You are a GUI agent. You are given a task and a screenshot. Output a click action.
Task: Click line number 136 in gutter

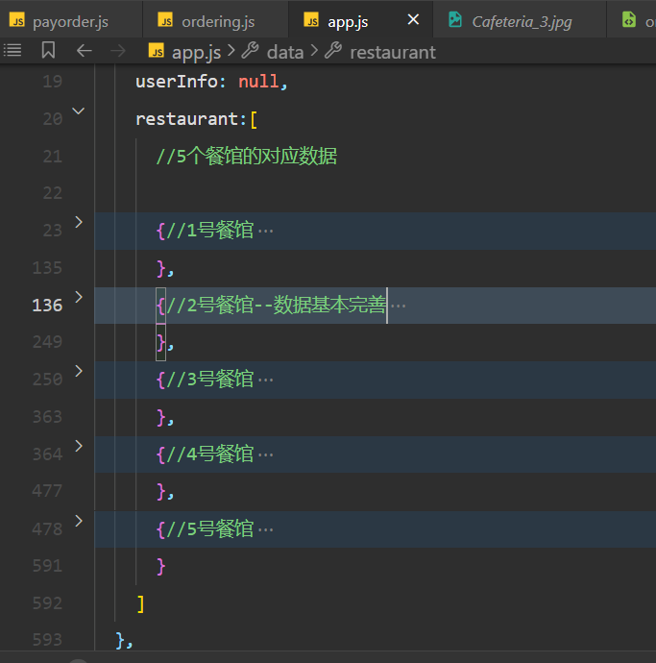coord(47,306)
